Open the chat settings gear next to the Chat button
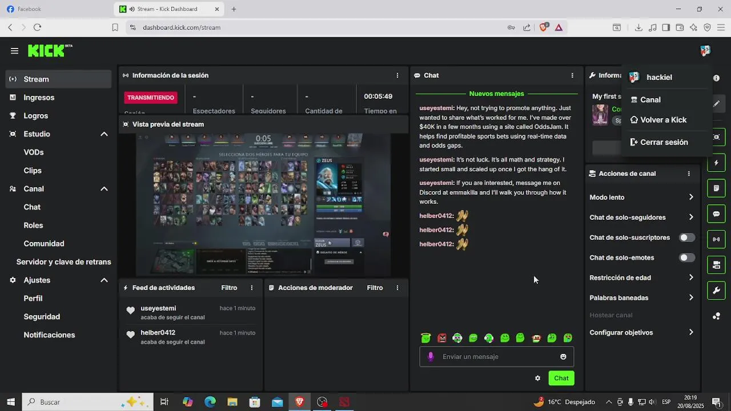 coord(537,378)
